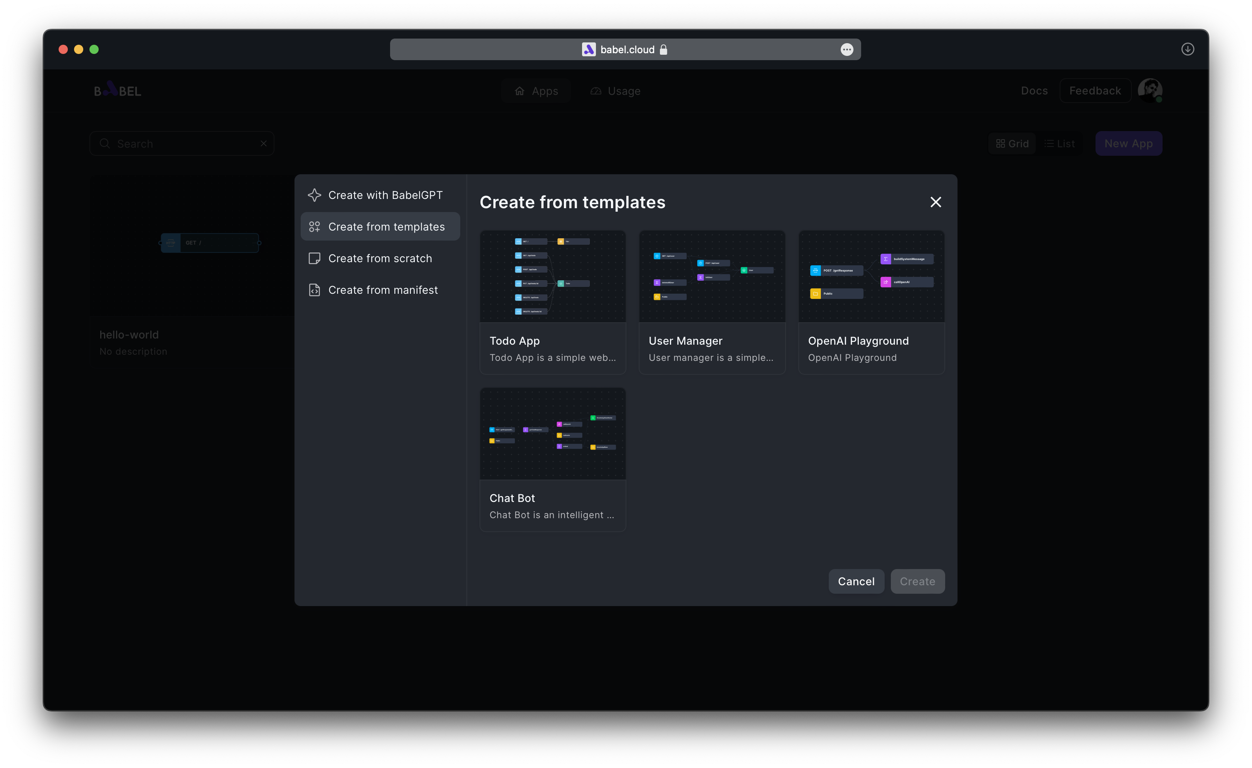Image resolution: width=1252 pixels, height=768 pixels.
Task: Select the Todo App template
Action: (x=553, y=302)
